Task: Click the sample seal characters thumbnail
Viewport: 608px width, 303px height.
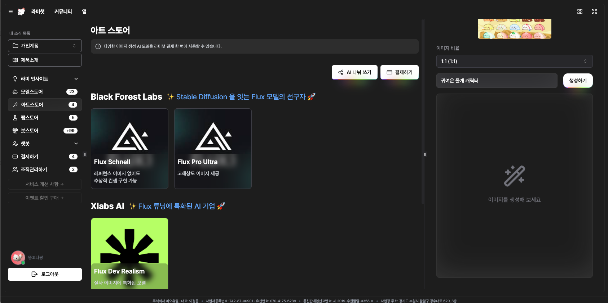Action: pyautogui.click(x=515, y=29)
